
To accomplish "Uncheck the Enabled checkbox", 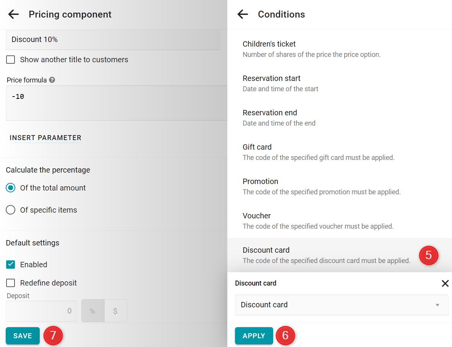I will pos(11,264).
